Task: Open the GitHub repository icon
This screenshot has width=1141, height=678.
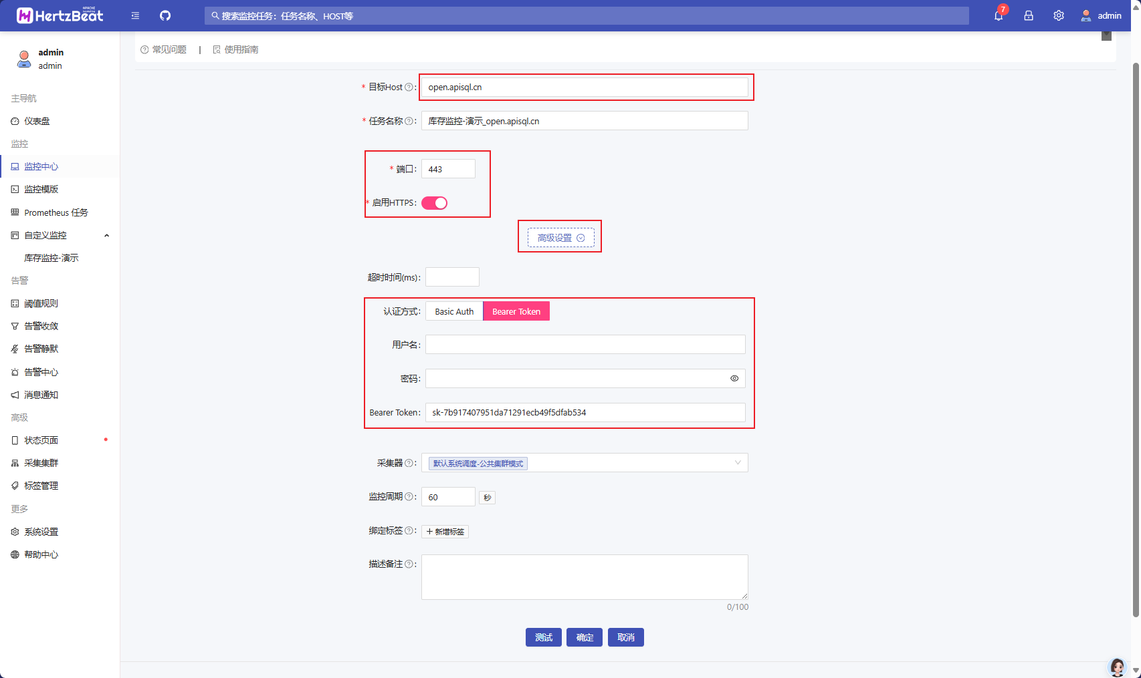Action: pyautogui.click(x=165, y=15)
